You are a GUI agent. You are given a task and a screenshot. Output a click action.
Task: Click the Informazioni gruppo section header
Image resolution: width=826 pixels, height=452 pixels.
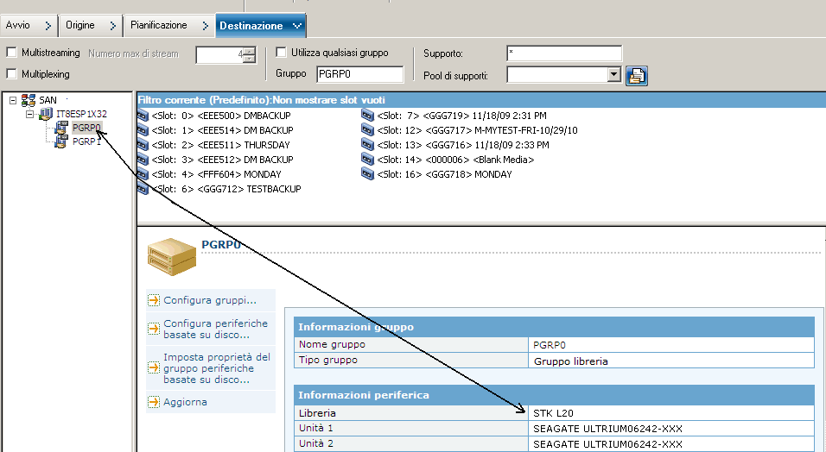(554, 327)
